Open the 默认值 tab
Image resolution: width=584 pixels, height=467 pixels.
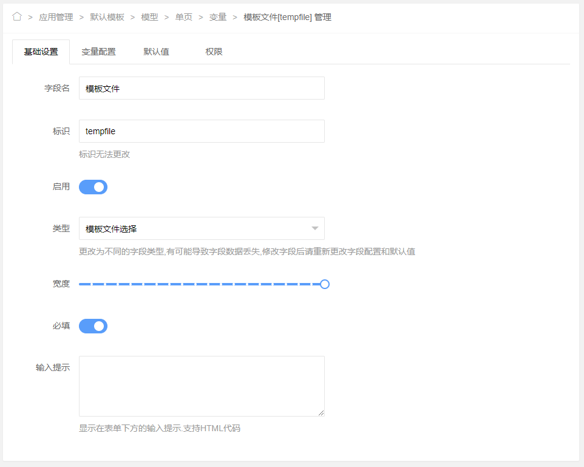click(x=156, y=52)
